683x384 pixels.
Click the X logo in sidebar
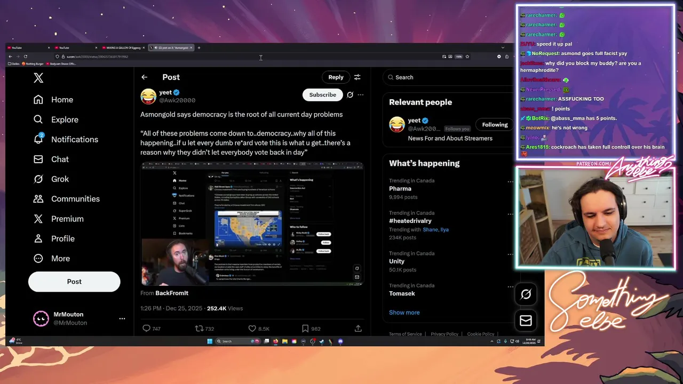[38, 78]
